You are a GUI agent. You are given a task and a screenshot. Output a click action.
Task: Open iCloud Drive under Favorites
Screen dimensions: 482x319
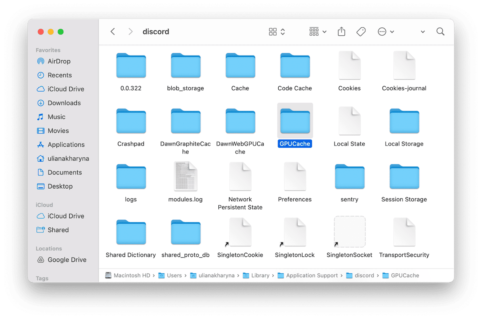[x=65, y=89]
